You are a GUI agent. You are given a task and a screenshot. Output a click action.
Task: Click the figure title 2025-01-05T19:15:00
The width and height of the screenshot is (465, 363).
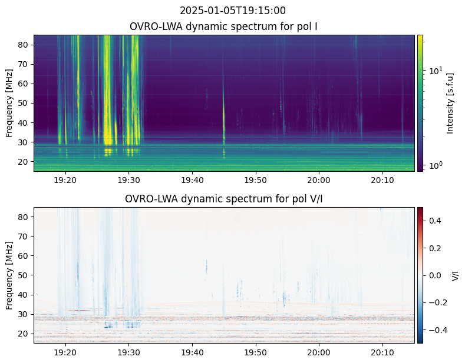click(232, 11)
